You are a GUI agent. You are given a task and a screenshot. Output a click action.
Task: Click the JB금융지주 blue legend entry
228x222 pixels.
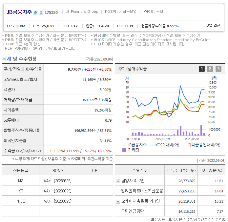pos(135,145)
